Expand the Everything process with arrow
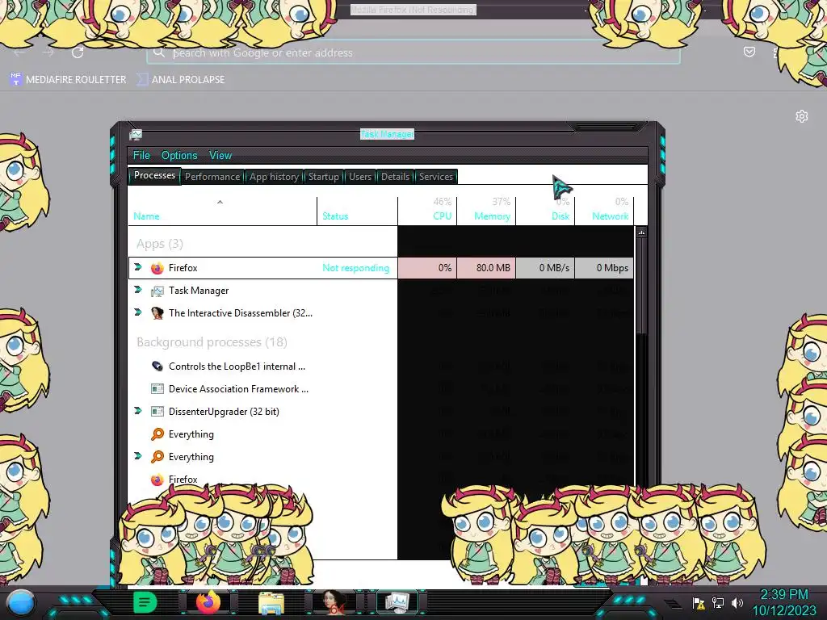This screenshot has height=620, width=827. pos(138,457)
